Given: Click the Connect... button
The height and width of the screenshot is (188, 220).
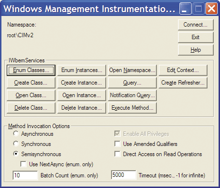Looking at the screenshot, I should pos(196,25).
